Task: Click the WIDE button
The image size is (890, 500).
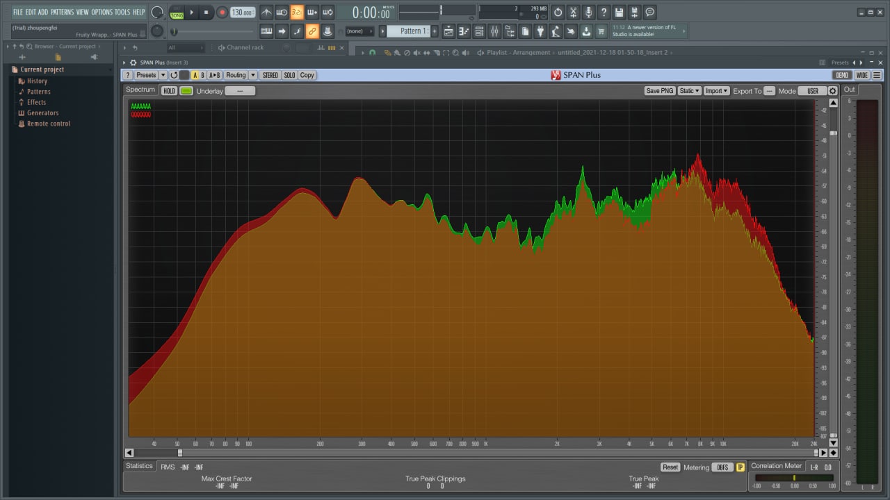Action: 862,75
